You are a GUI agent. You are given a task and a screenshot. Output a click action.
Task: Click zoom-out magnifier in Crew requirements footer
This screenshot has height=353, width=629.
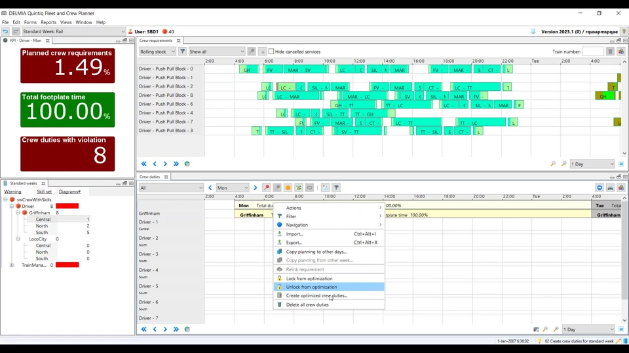[553, 163]
